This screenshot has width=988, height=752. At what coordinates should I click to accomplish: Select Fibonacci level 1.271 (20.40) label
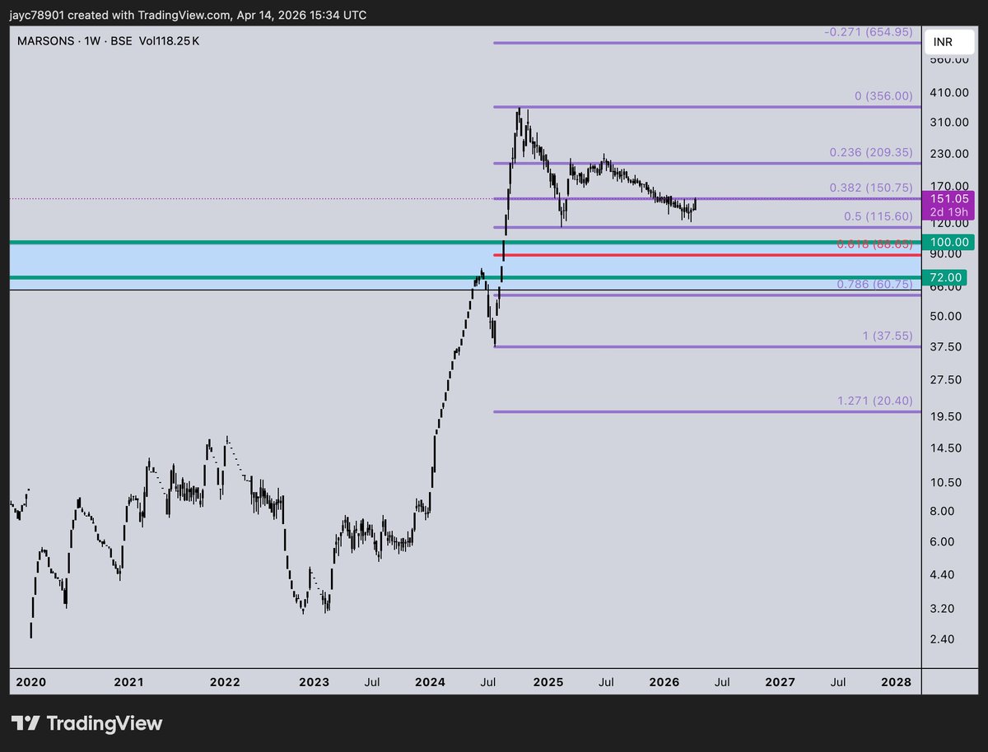[x=875, y=402]
